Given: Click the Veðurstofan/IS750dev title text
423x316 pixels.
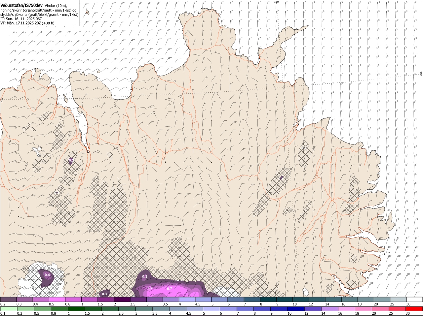Looking at the screenshot, I should 21,6.
